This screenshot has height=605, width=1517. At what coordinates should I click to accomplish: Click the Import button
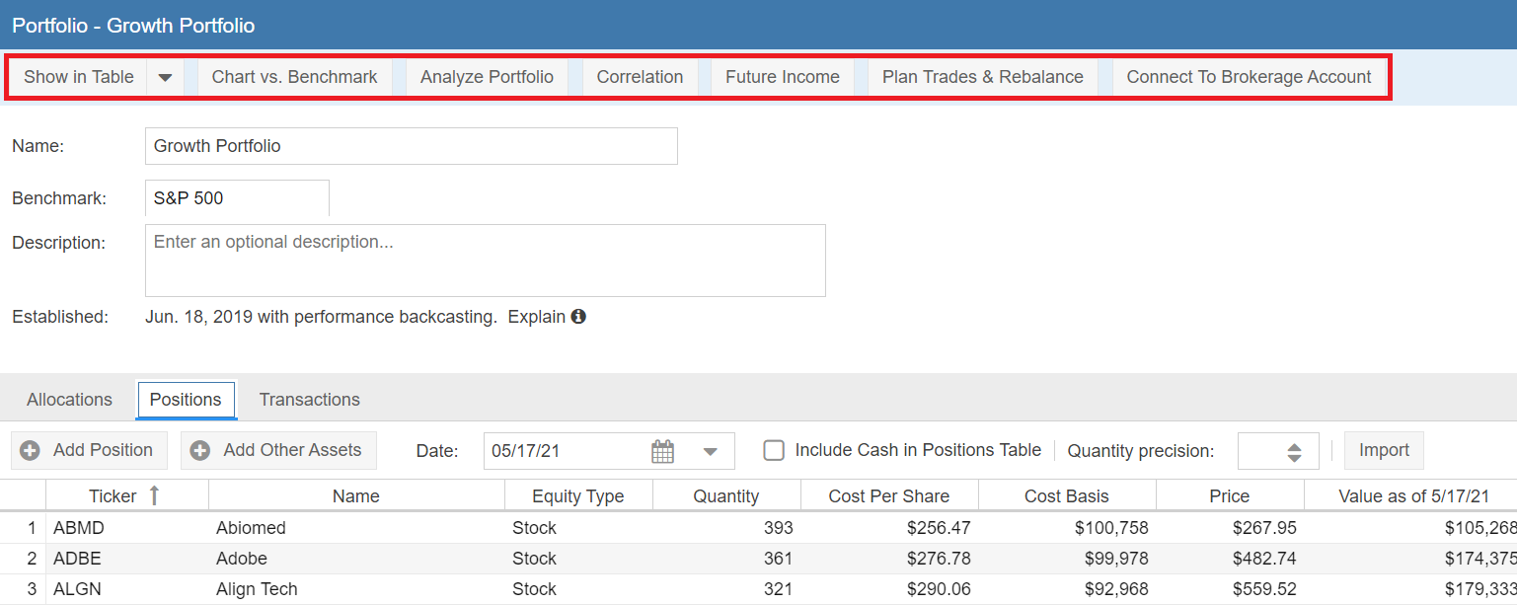coord(1384,450)
